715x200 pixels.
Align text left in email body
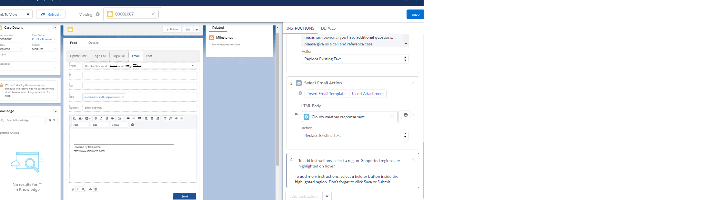click(146, 119)
